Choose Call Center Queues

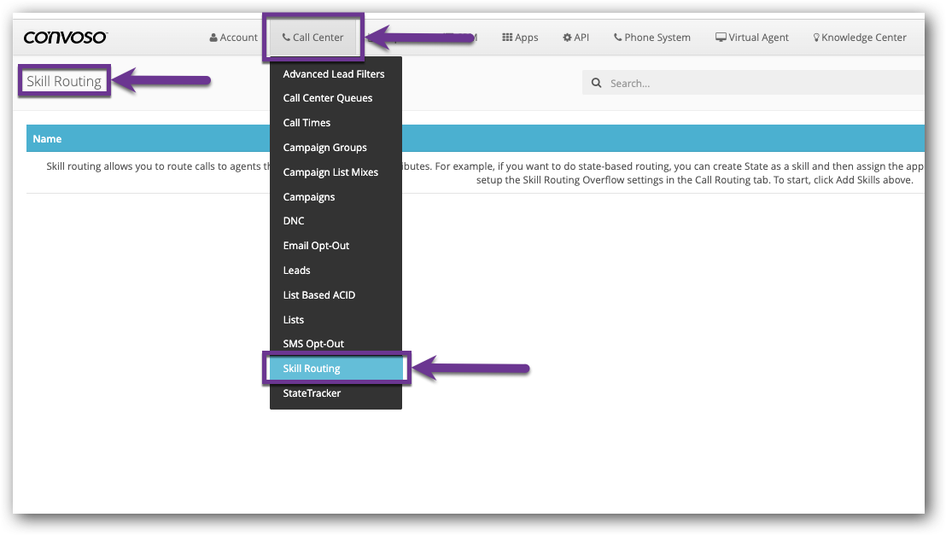(328, 98)
